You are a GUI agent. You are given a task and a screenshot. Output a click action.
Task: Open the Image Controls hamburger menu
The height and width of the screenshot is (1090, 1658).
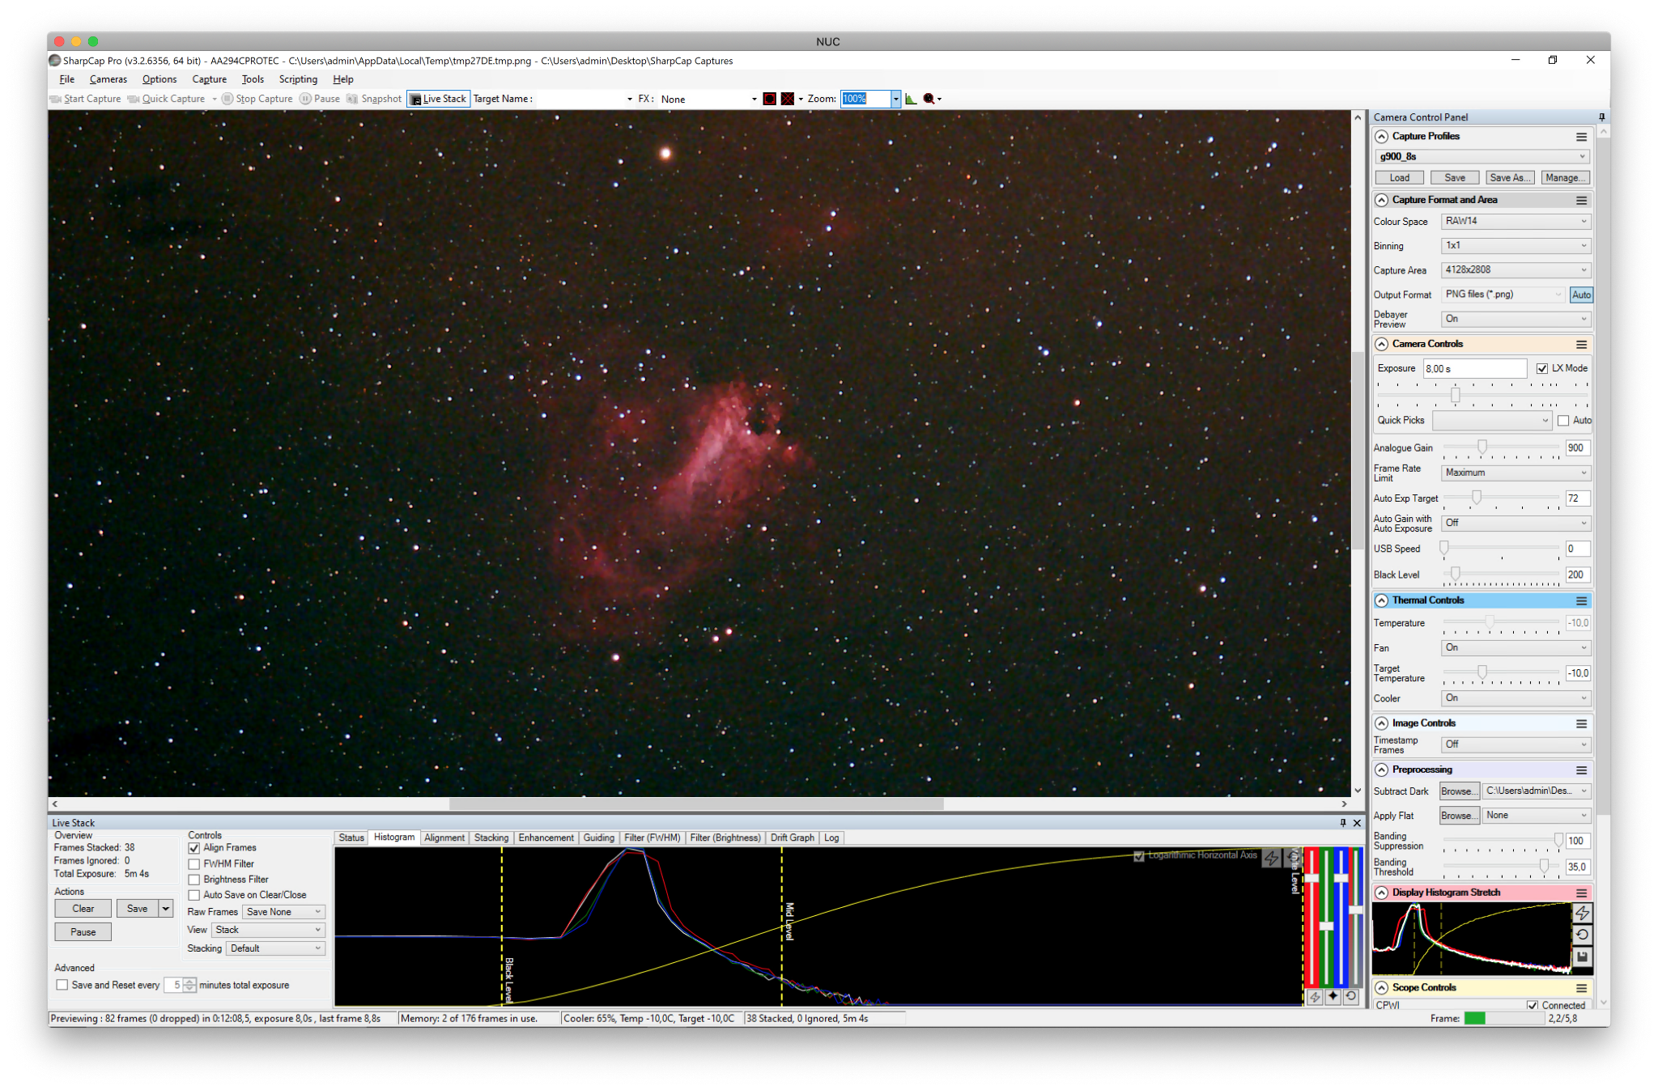pos(1581,723)
